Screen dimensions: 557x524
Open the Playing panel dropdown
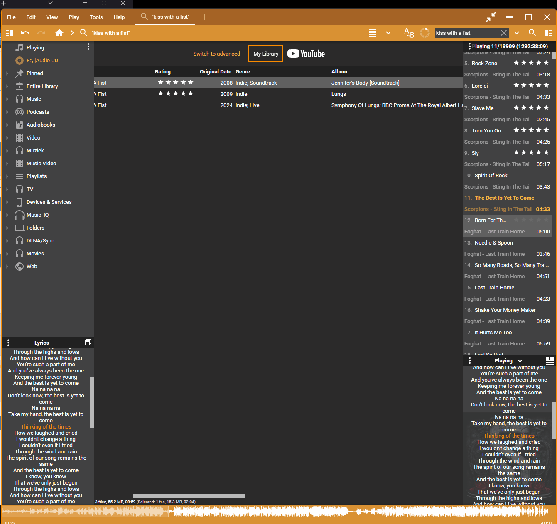[x=520, y=360]
